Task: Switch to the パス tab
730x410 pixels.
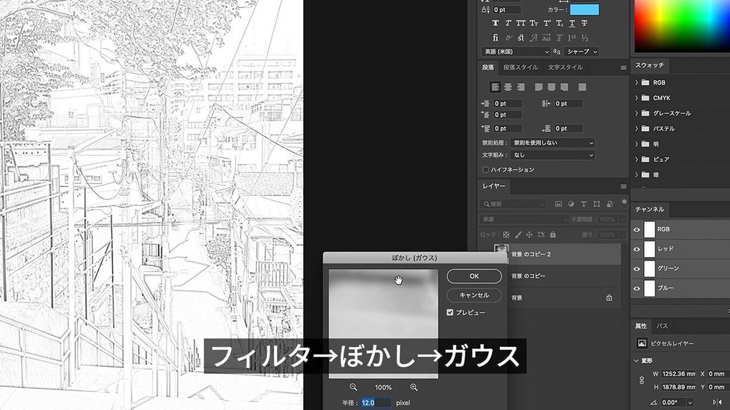Action: pos(662,326)
